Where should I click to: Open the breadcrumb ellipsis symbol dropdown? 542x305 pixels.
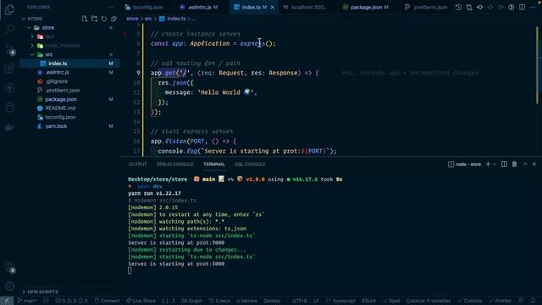tap(194, 19)
